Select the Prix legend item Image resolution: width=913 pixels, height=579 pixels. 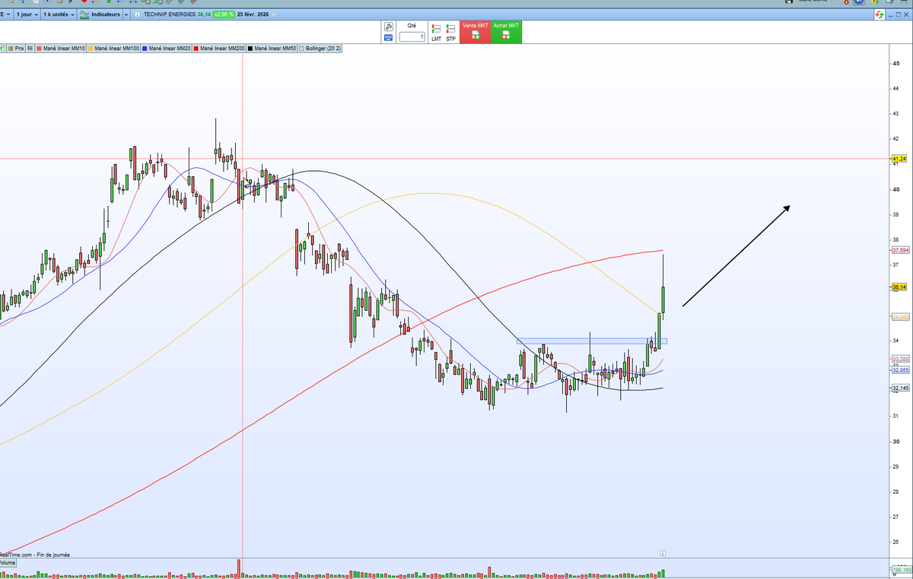point(16,48)
